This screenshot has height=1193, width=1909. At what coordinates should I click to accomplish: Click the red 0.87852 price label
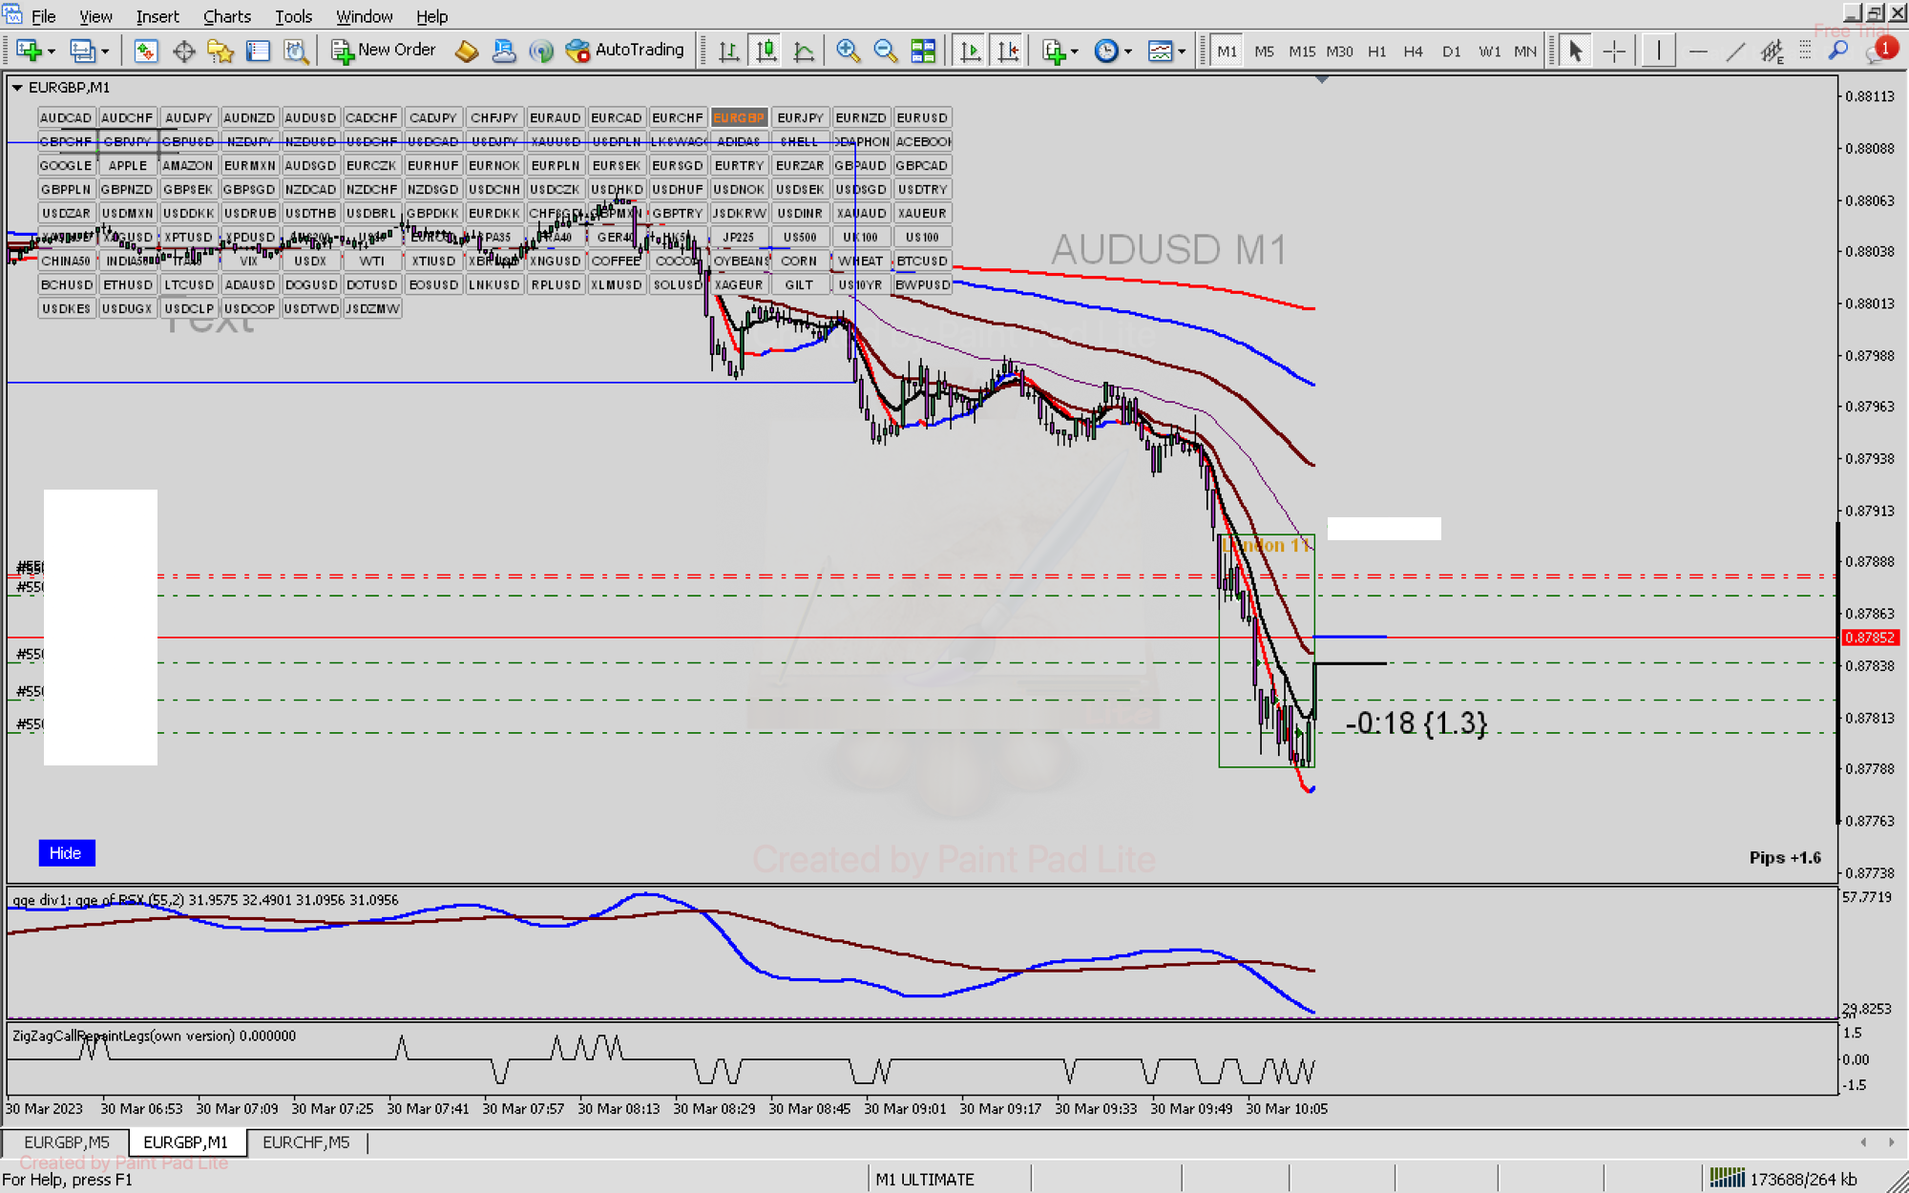(x=1869, y=638)
